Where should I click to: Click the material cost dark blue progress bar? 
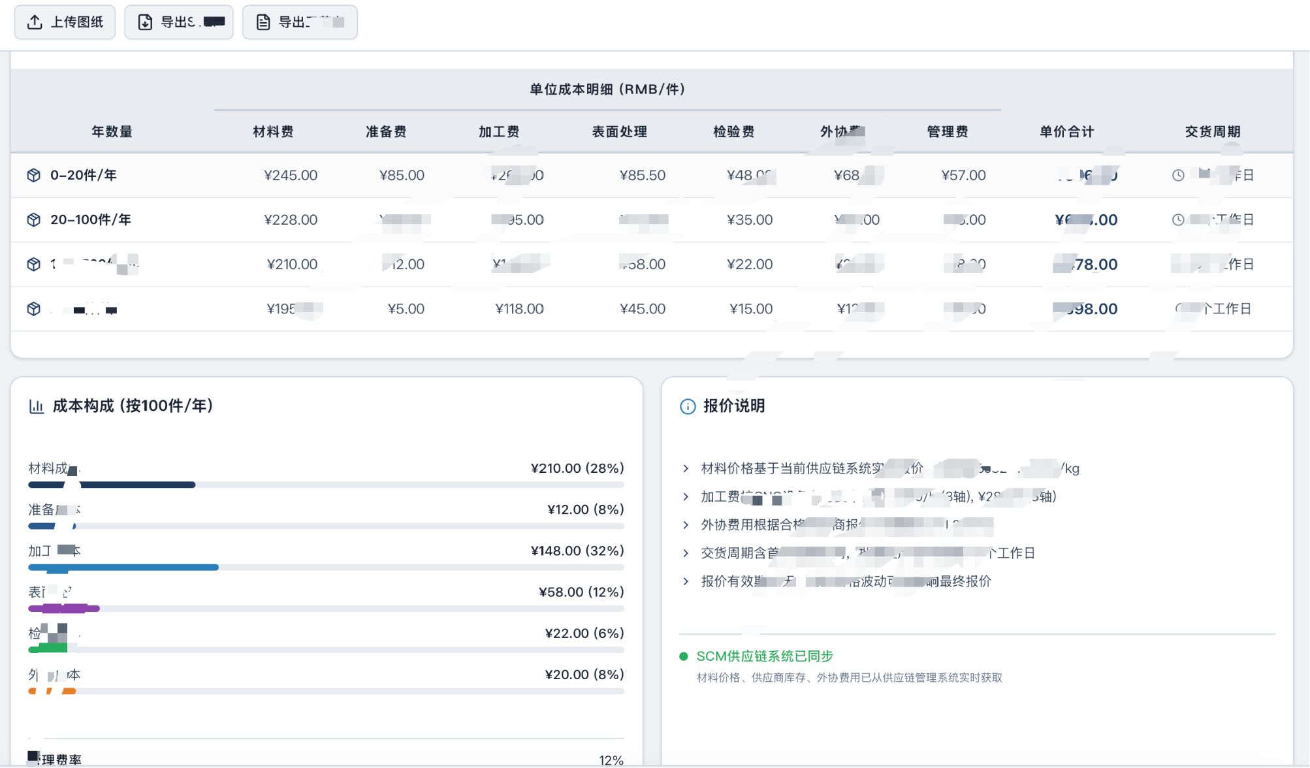click(x=112, y=485)
